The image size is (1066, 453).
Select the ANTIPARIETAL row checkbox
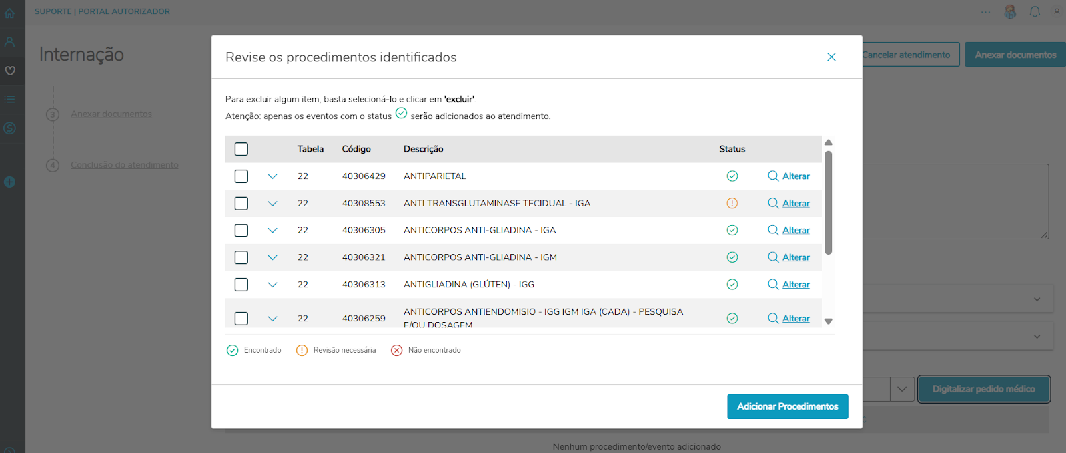tap(241, 176)
